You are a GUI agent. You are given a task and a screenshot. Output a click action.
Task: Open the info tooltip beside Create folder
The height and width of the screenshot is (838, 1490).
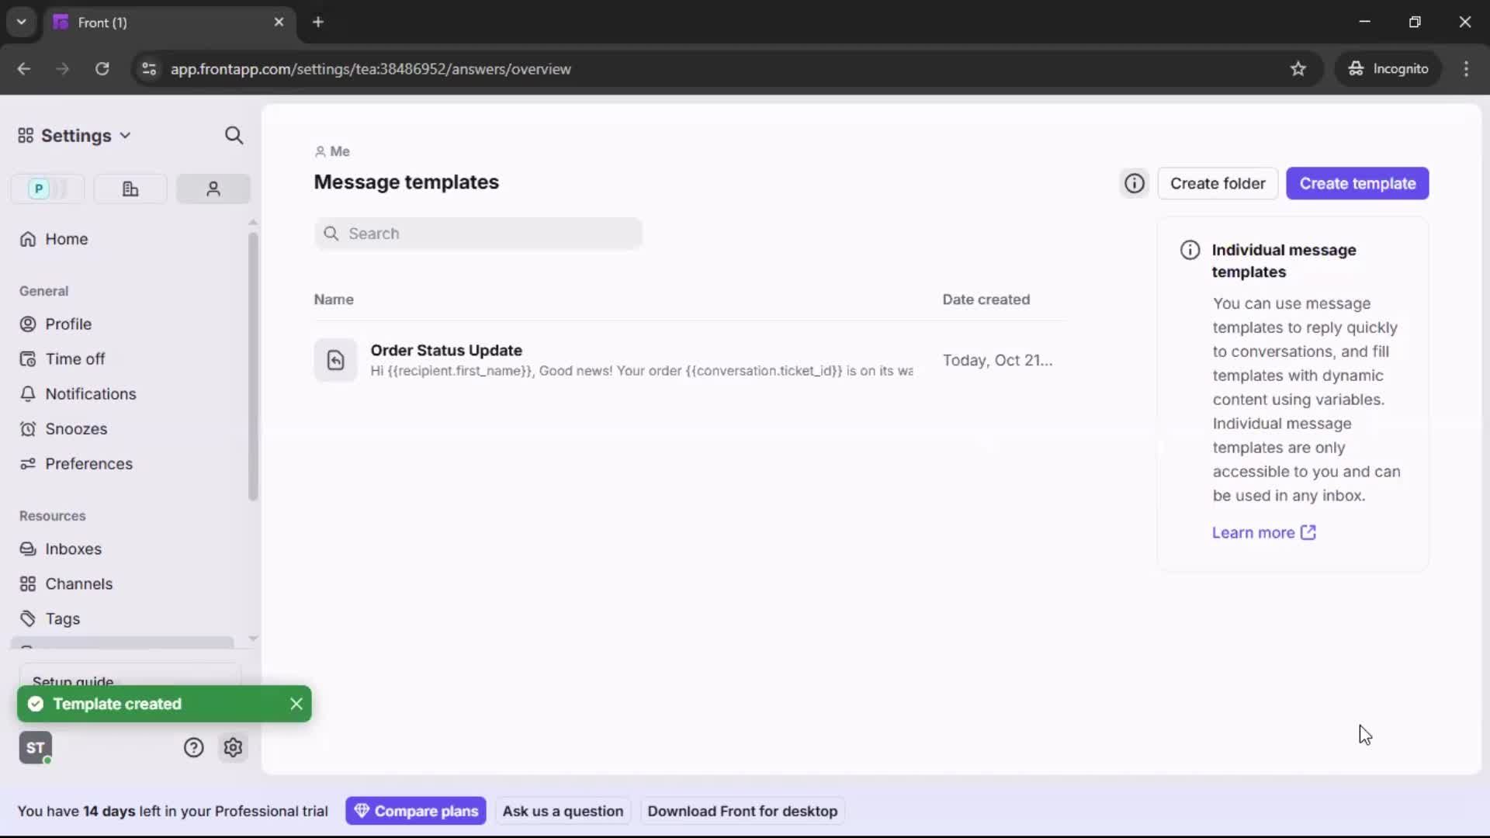tap(1134, 183)
